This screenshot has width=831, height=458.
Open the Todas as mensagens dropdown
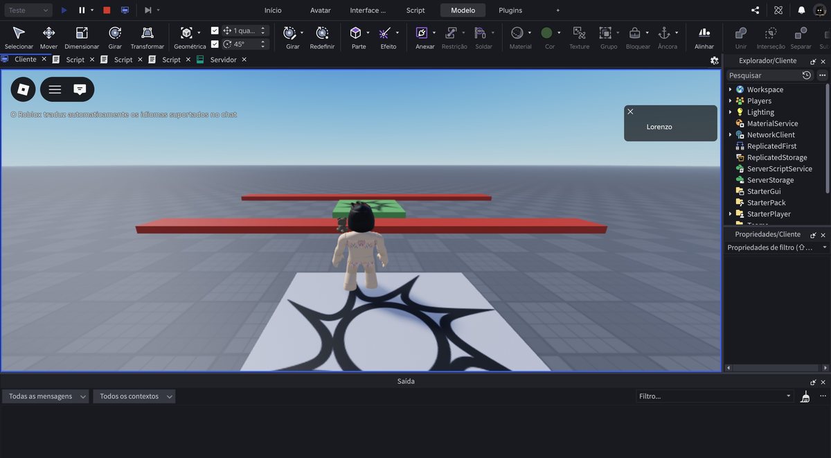pyautogui.click(x=46, y=396)
